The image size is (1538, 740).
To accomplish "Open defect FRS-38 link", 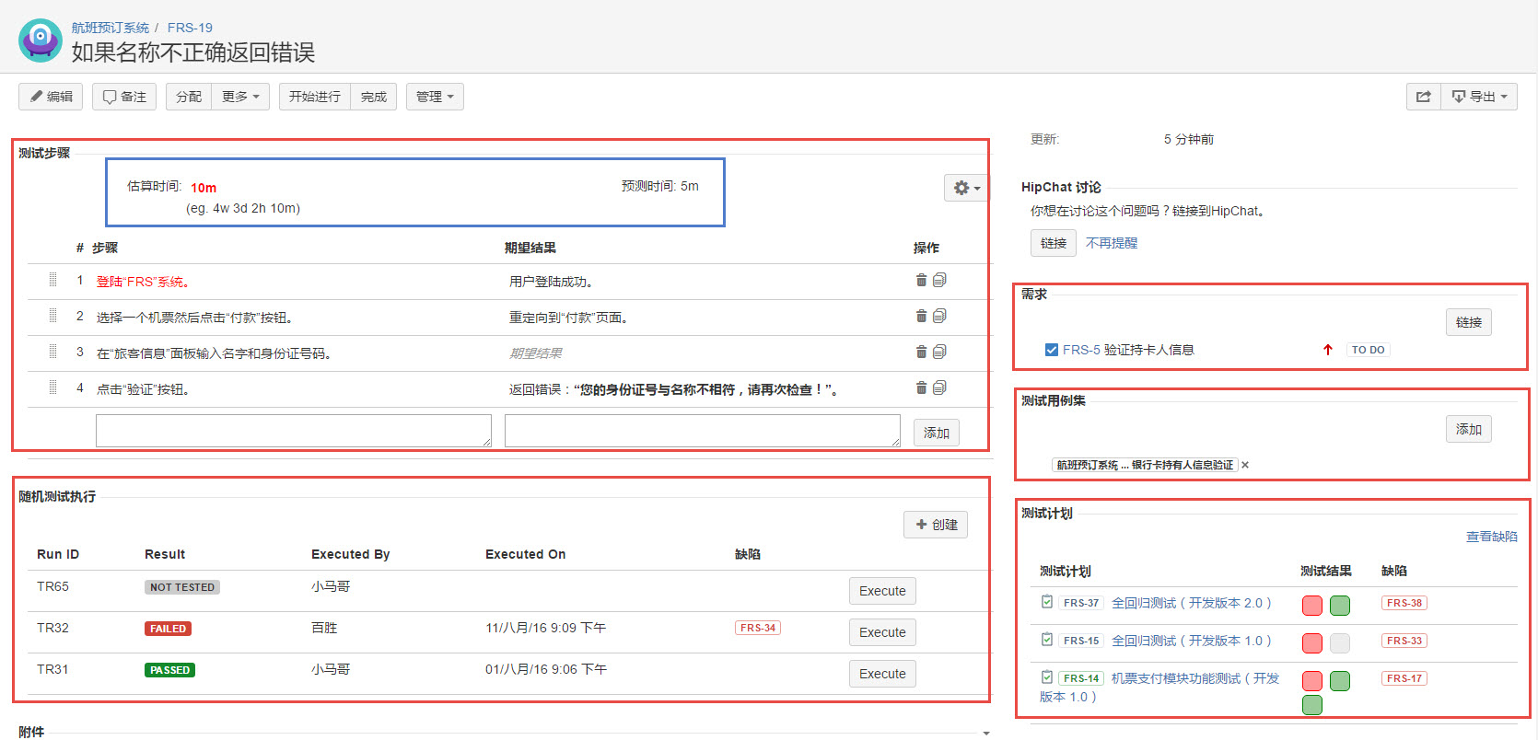I will click(1404, 603).
